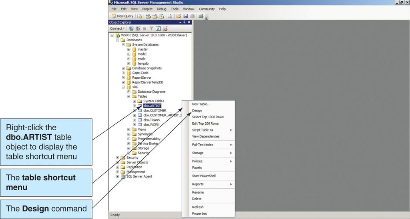Open the File menu

tap(114, 9)
